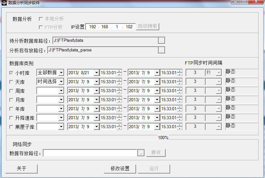Increase the 小时库 start time spinner

coord(119,71)
